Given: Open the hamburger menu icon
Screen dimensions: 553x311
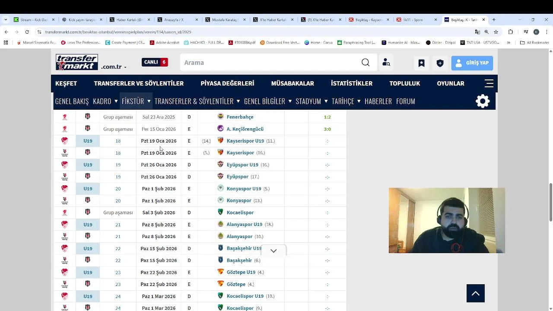Looking at the screenshot, I should [489, 83].
